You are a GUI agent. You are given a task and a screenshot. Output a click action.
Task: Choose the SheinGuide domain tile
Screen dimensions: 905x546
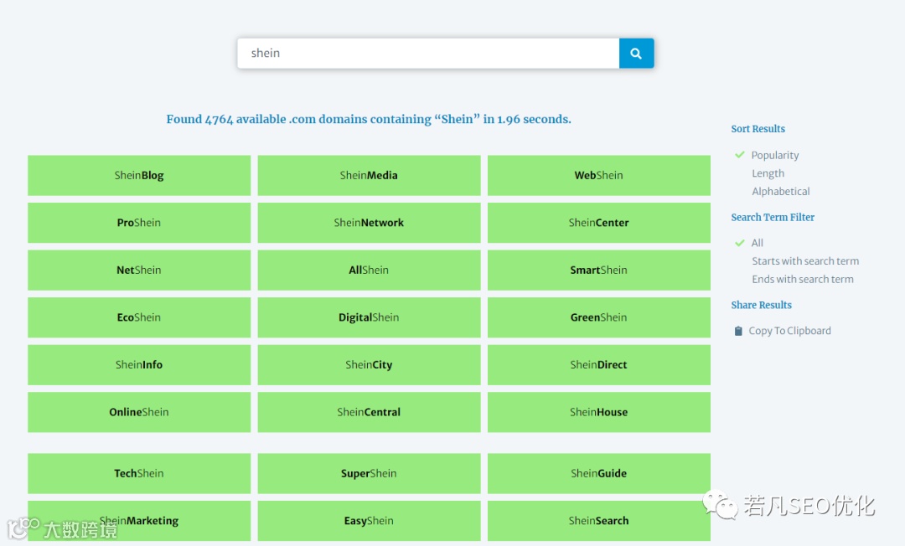(598, 473)
